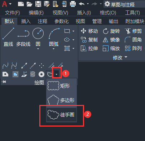Select the spline control vertices tool
This screenshot has width=145, height=141.
[x=14, y=66]
